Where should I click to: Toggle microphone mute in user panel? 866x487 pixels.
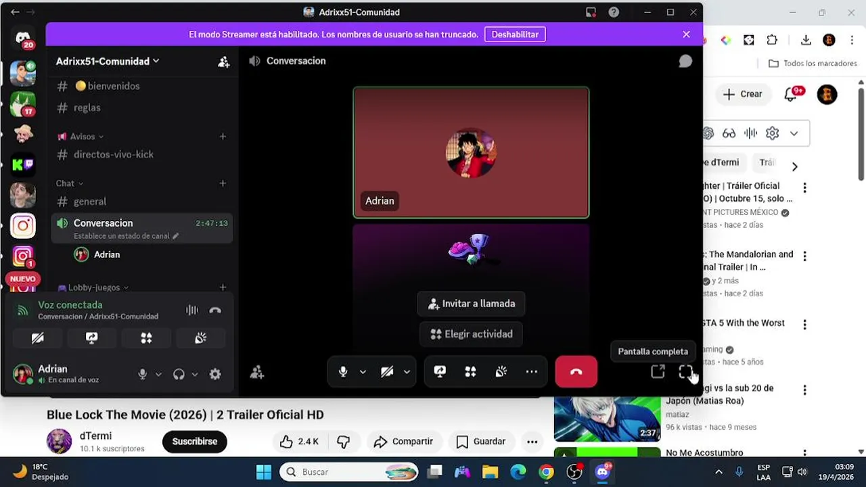pos(142,374)
